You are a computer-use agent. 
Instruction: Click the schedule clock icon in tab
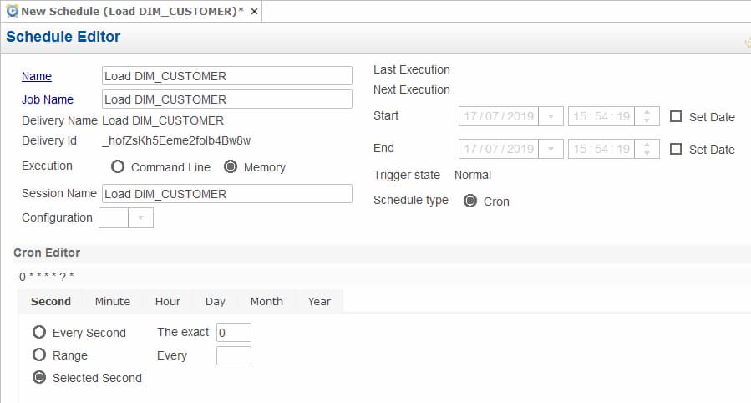click(x=13, y=11)
